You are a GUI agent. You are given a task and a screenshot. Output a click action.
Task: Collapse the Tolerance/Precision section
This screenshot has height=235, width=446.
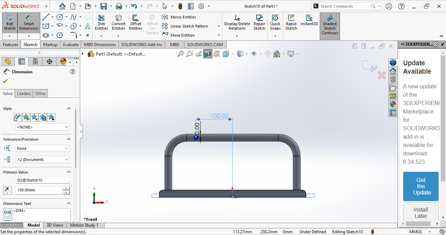[68, 139]
